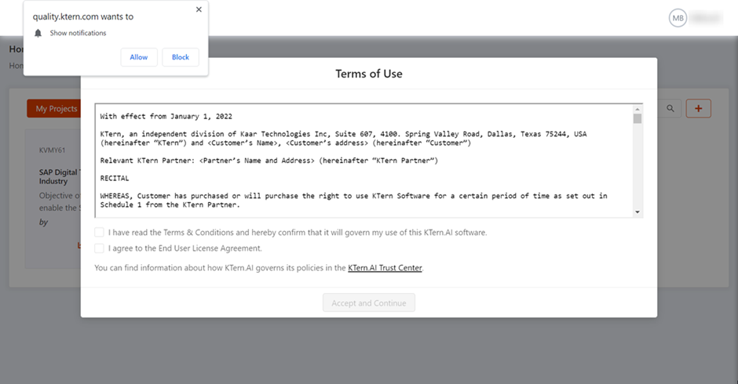Click the 'With effect from January 1, 2022' line

166,116
